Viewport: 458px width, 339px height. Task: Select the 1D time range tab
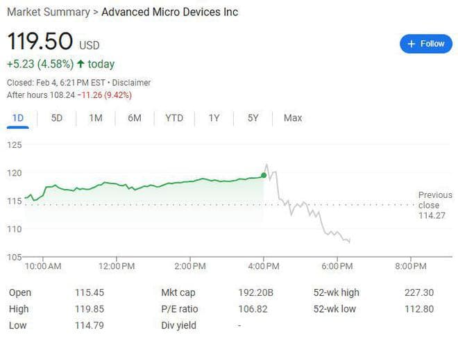click(x=18, y=118)
